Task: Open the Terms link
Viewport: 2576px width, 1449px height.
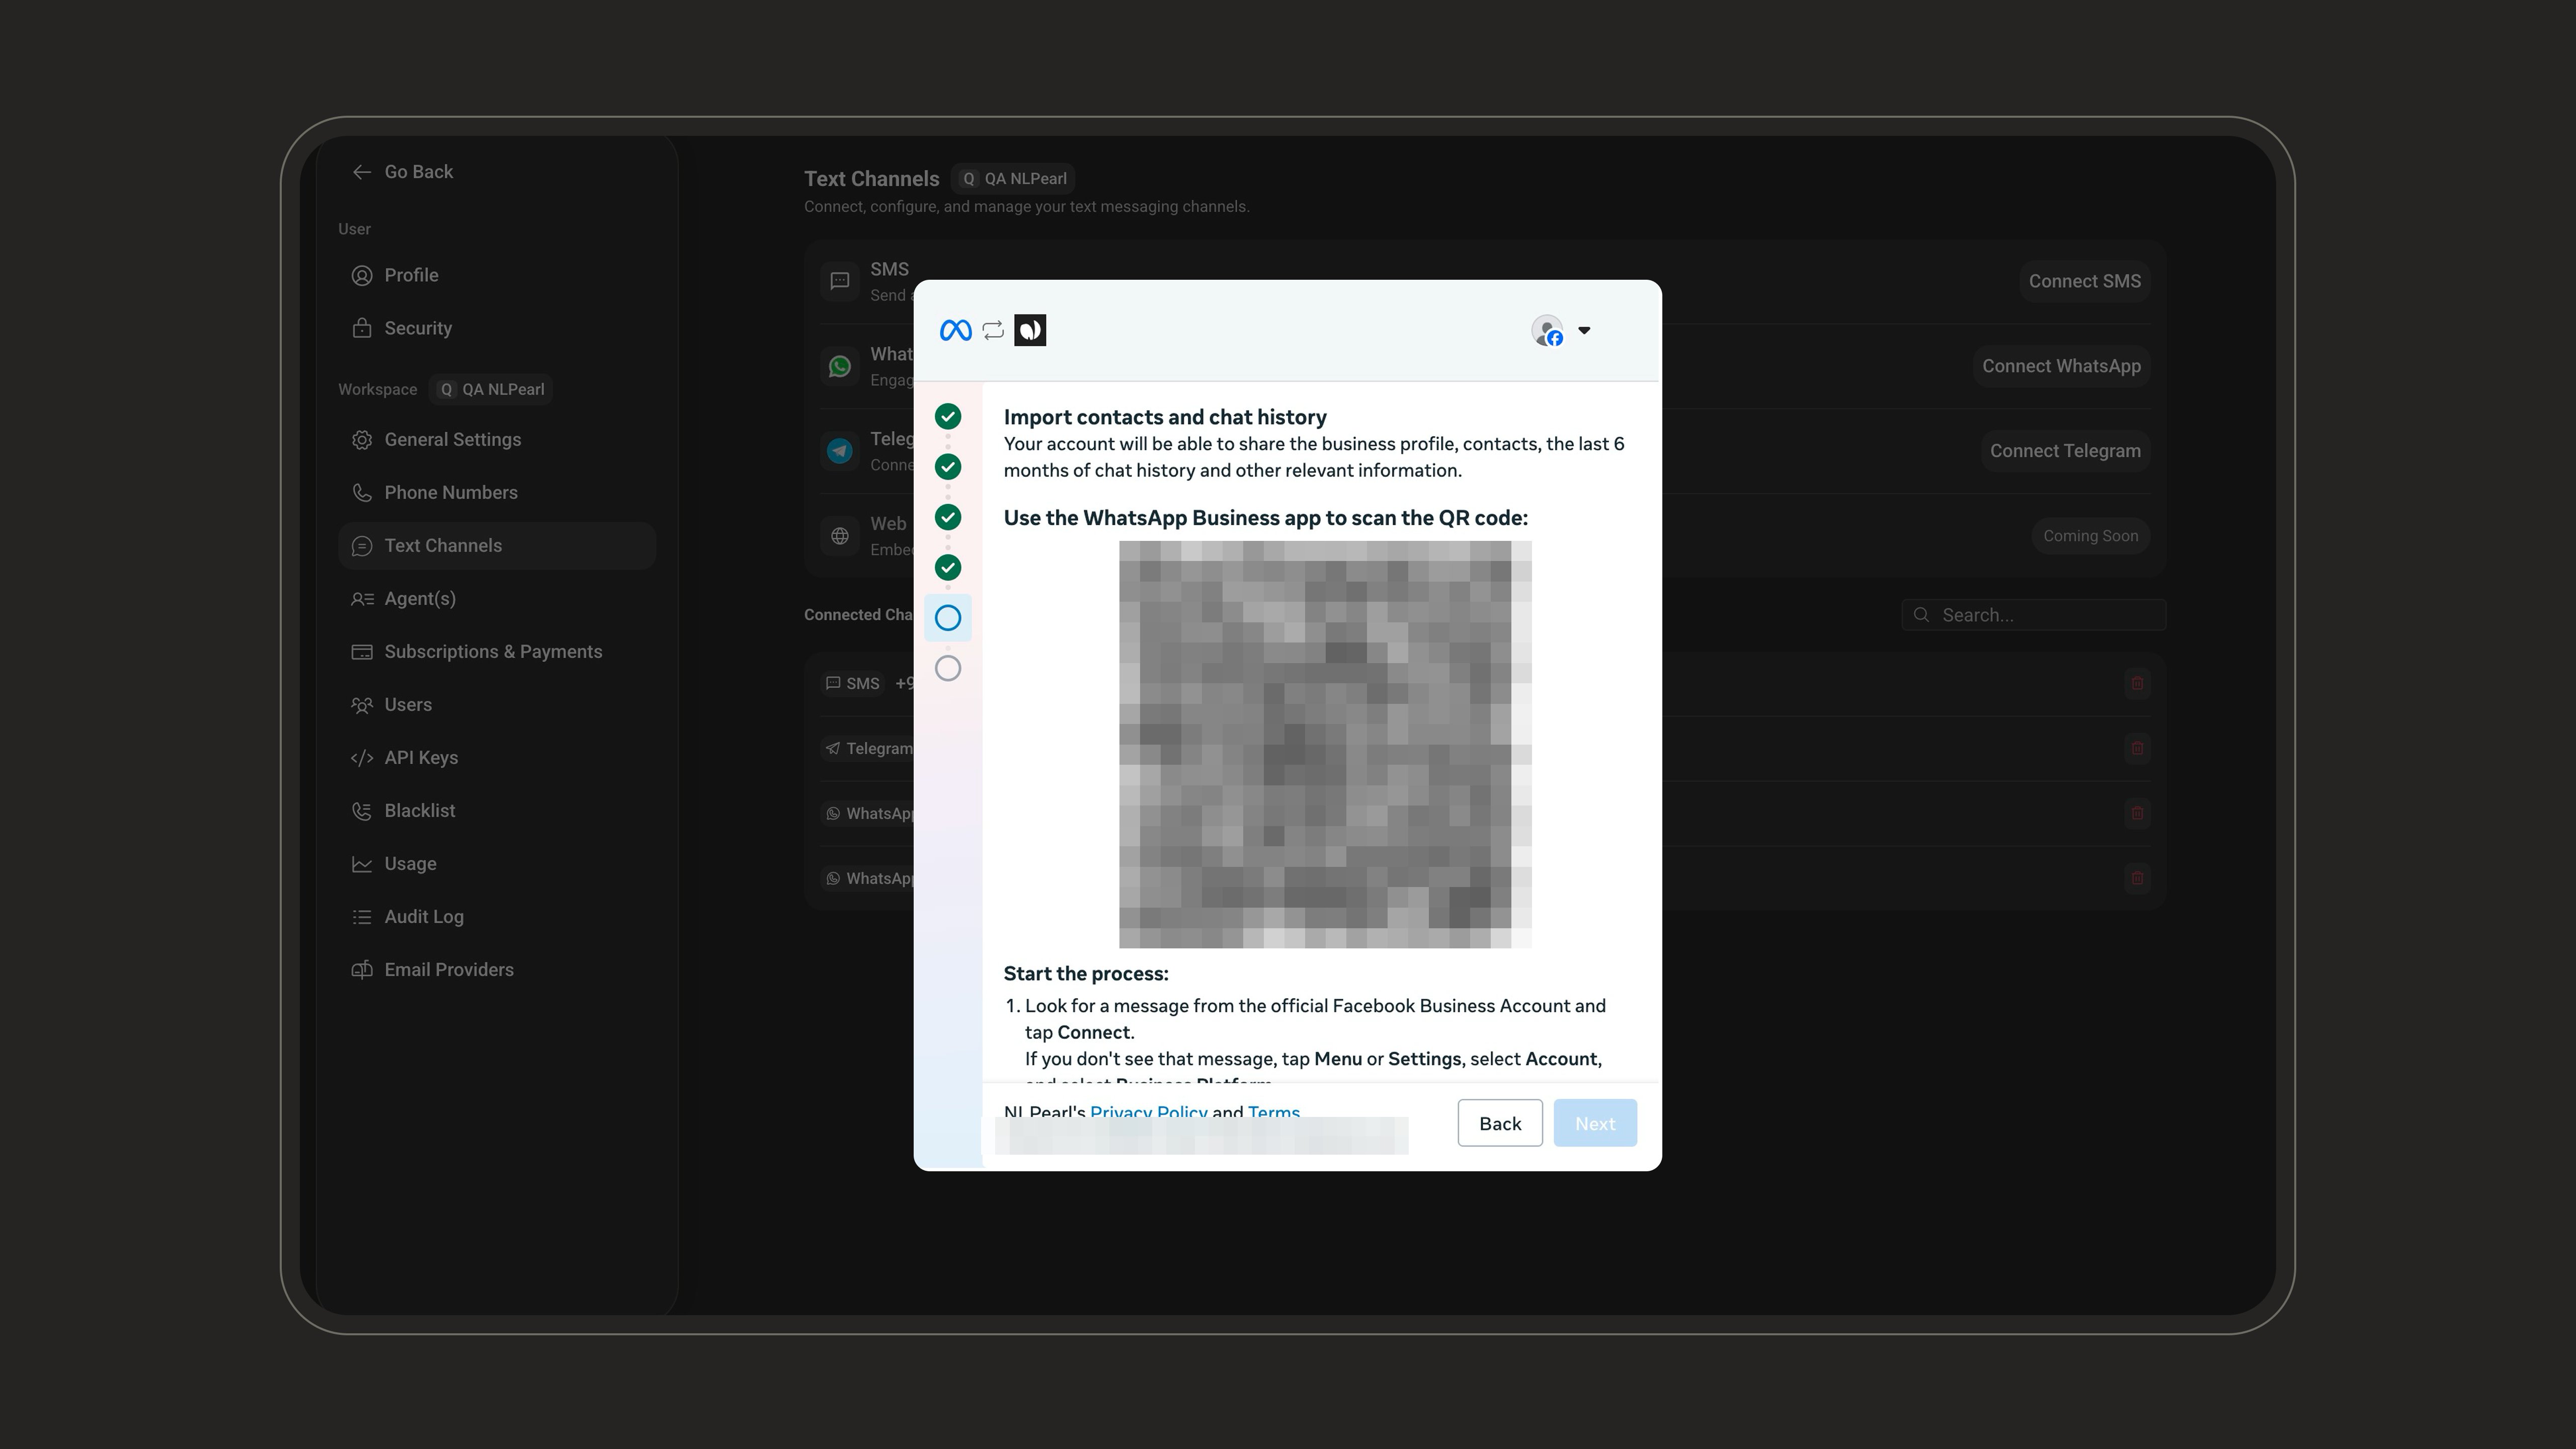Action: [1273, 1111]
